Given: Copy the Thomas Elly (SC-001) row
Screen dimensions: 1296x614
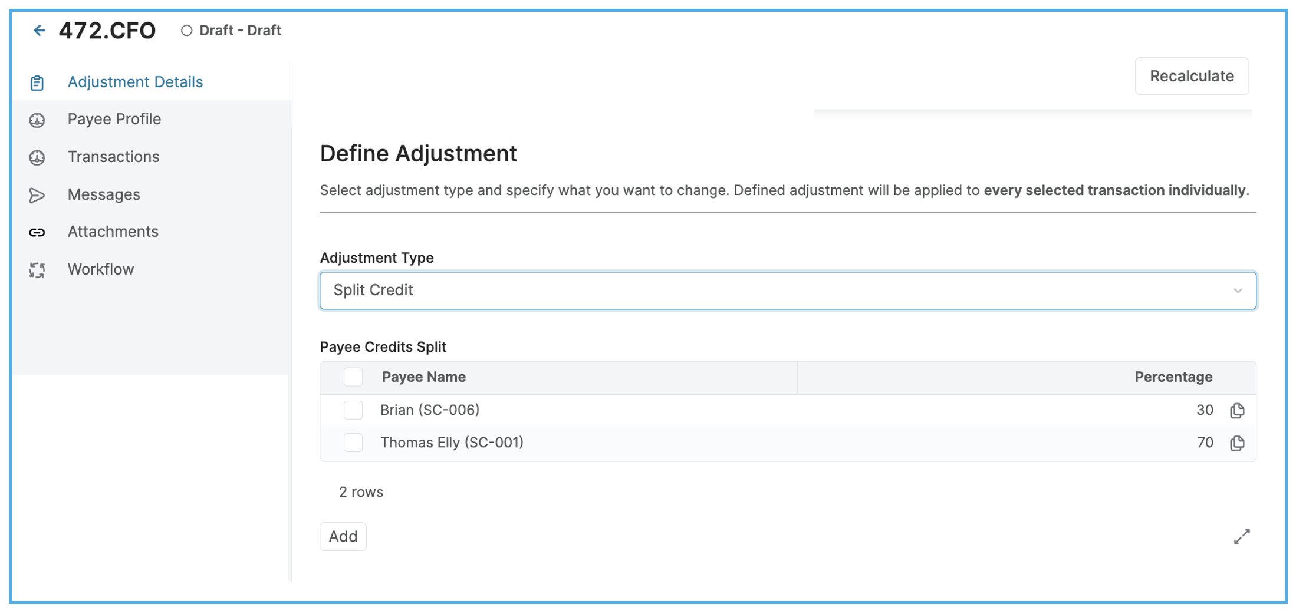Looking at the screenshot, I should (1237, 443).
